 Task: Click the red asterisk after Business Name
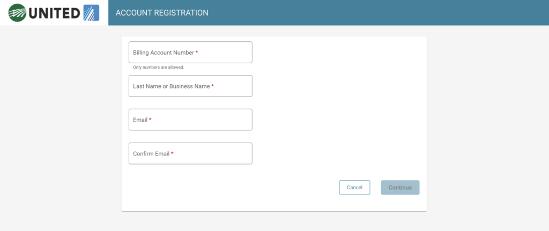pos(213,86)
